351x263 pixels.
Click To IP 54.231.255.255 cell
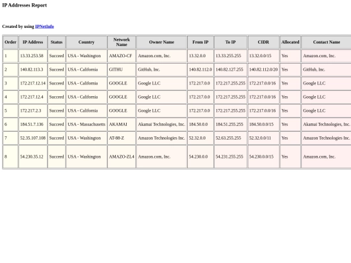(230, 157)
